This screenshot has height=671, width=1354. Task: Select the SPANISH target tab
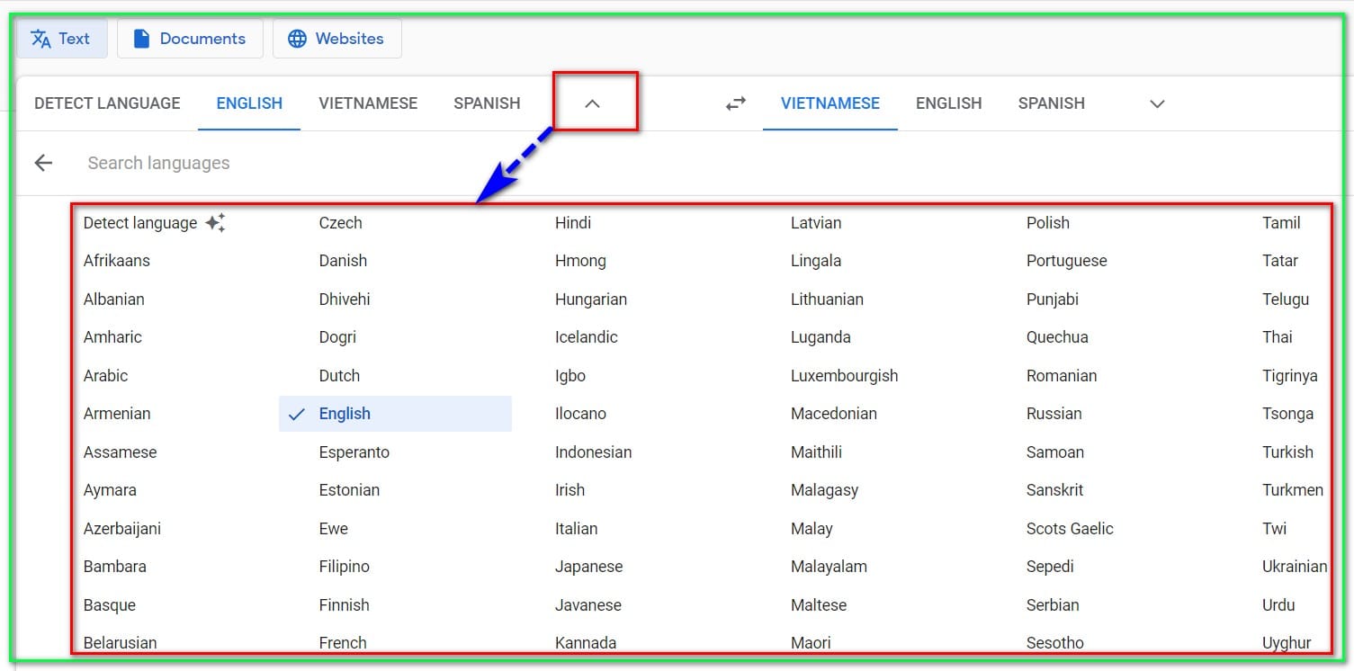coord(1051,103)
